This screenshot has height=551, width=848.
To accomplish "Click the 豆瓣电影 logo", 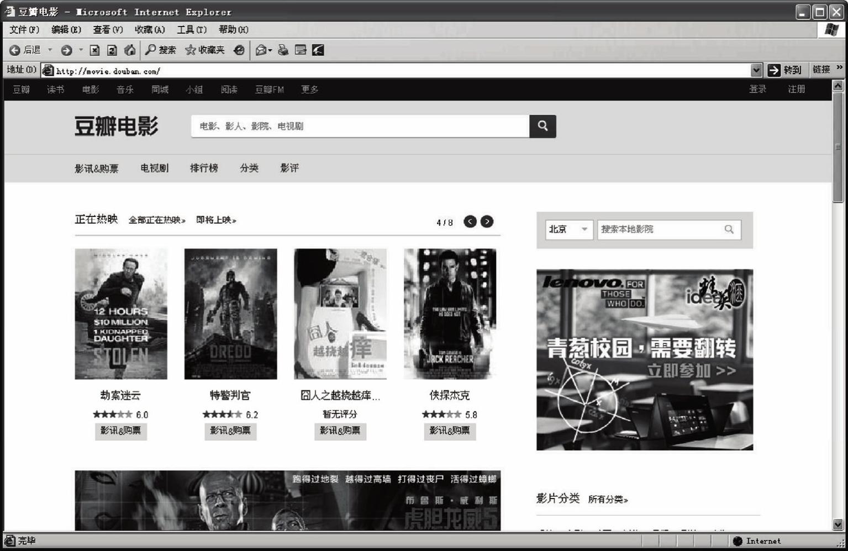I will [117, 126].
